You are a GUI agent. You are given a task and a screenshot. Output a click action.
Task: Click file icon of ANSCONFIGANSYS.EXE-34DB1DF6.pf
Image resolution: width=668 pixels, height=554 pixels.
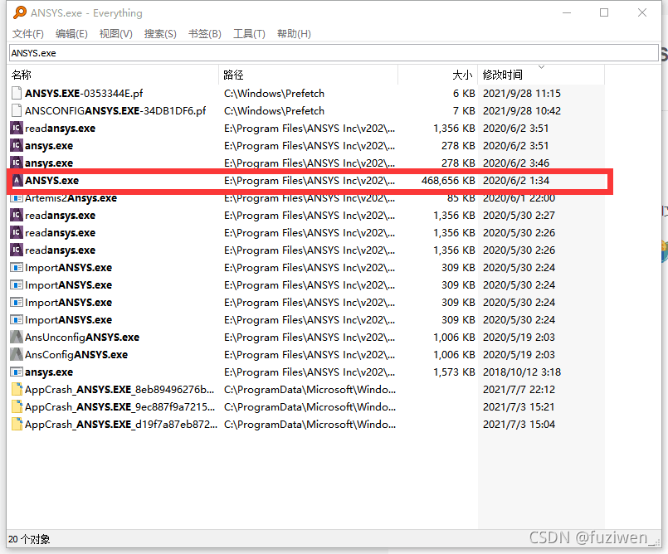coord(17,110)
